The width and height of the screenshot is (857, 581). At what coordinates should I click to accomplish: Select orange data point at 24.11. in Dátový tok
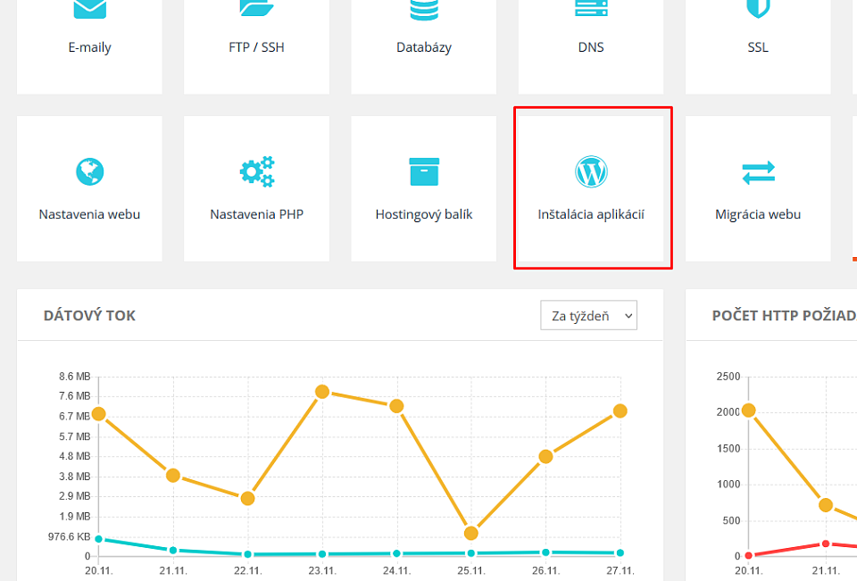(396, 406)
